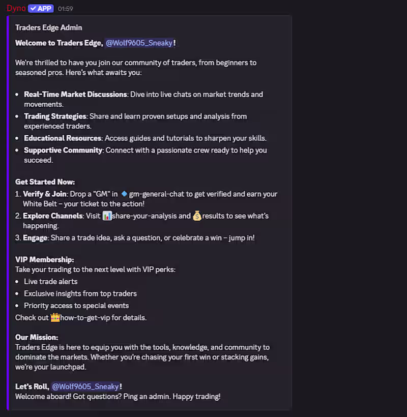
Task: Click the blue diamond emoji before gm-general-chat
Action: (124, 194)
